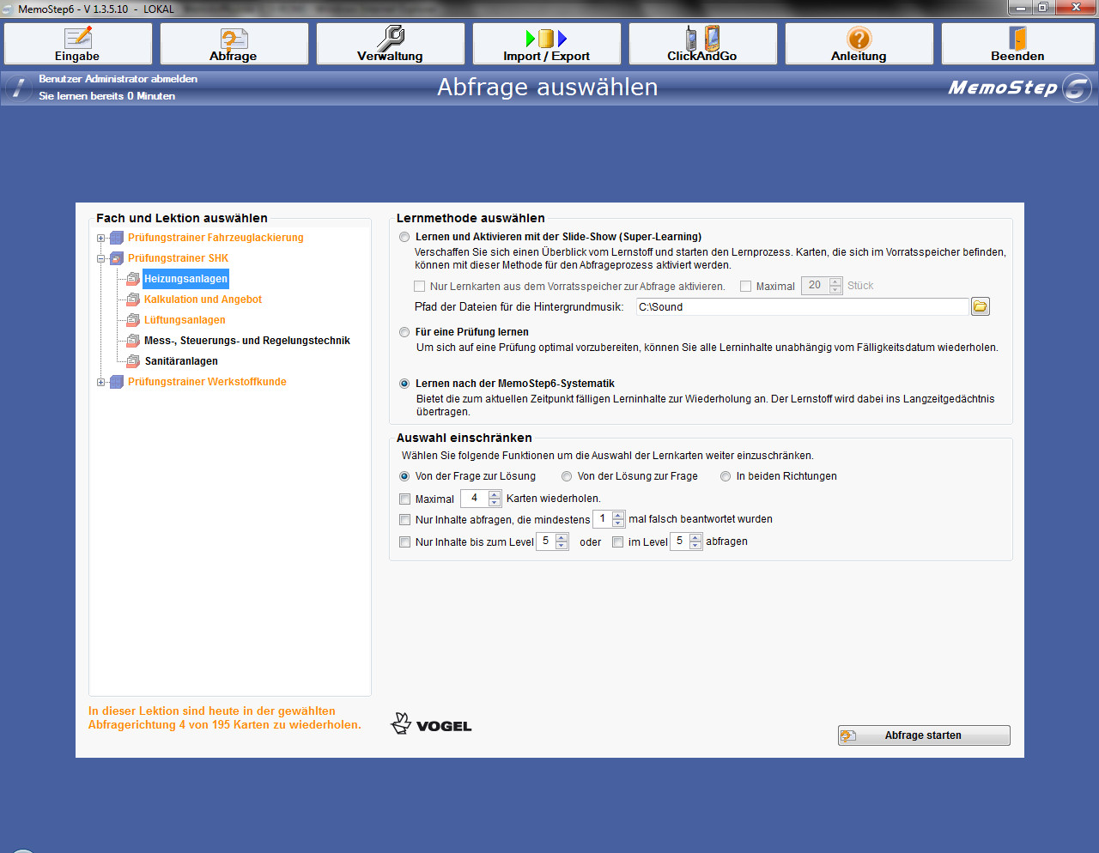Open Verwaltung wrench icon
Viewport: 1099px width, 853px height.
point(391,39)
